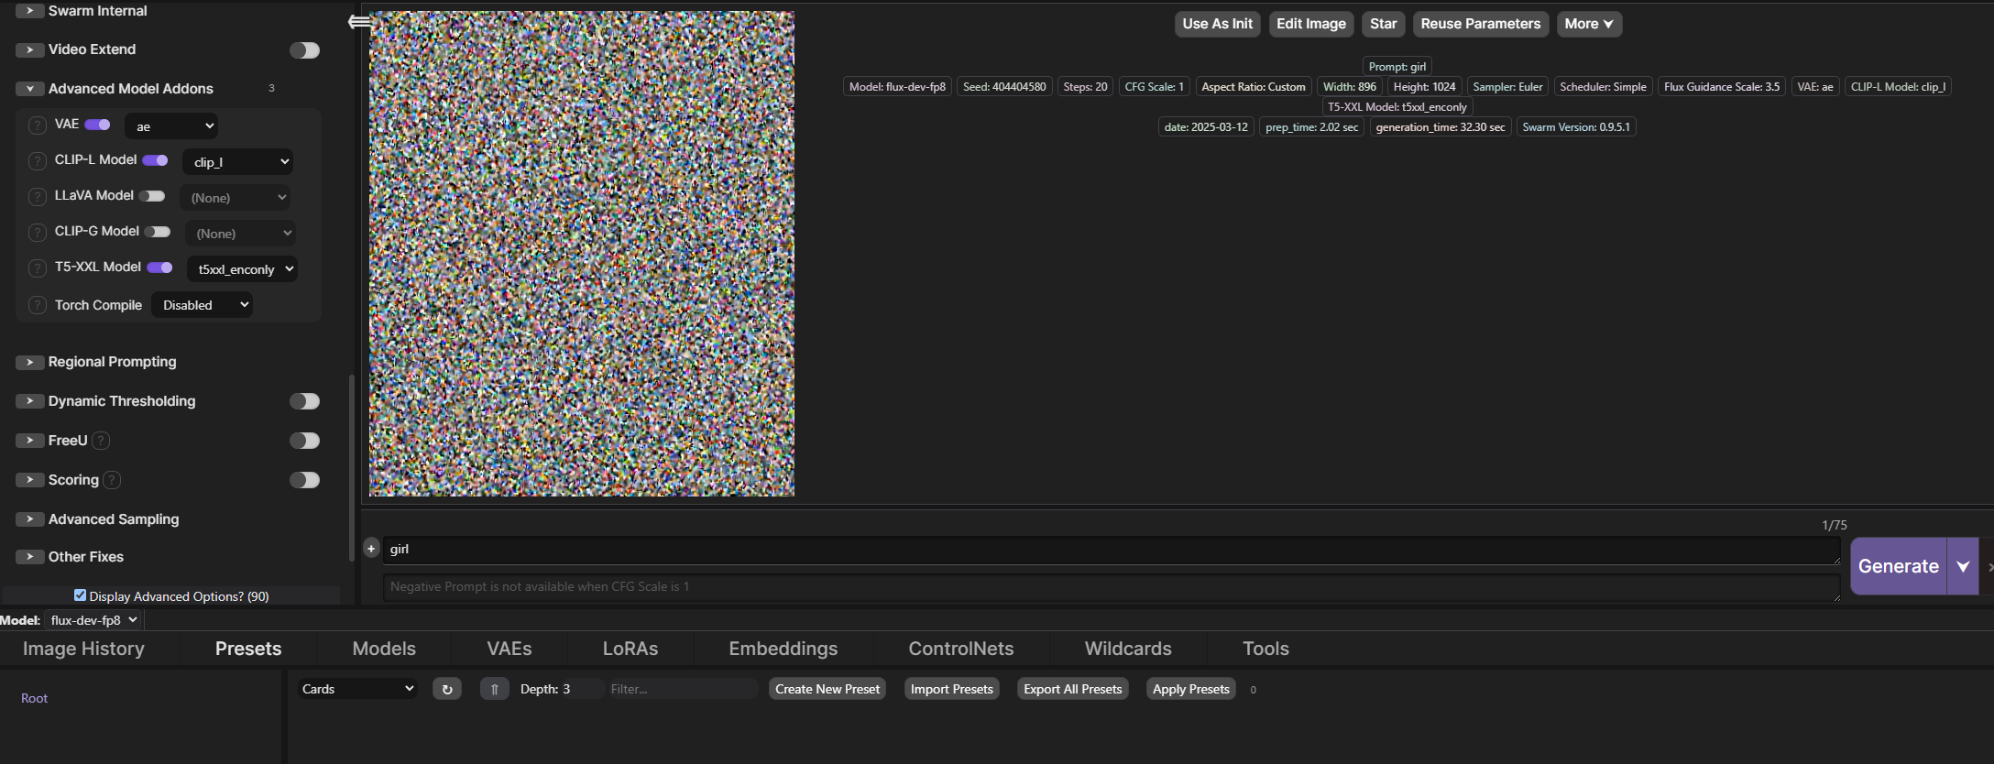
Task: Click Reuse Parameters button
Action: pyautogui.click(x=1481, y=24)
